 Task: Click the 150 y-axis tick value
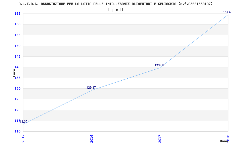[x=17, y=46]
